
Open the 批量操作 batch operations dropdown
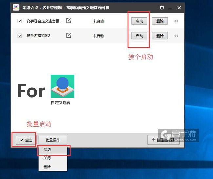click(x=53, y=140)
